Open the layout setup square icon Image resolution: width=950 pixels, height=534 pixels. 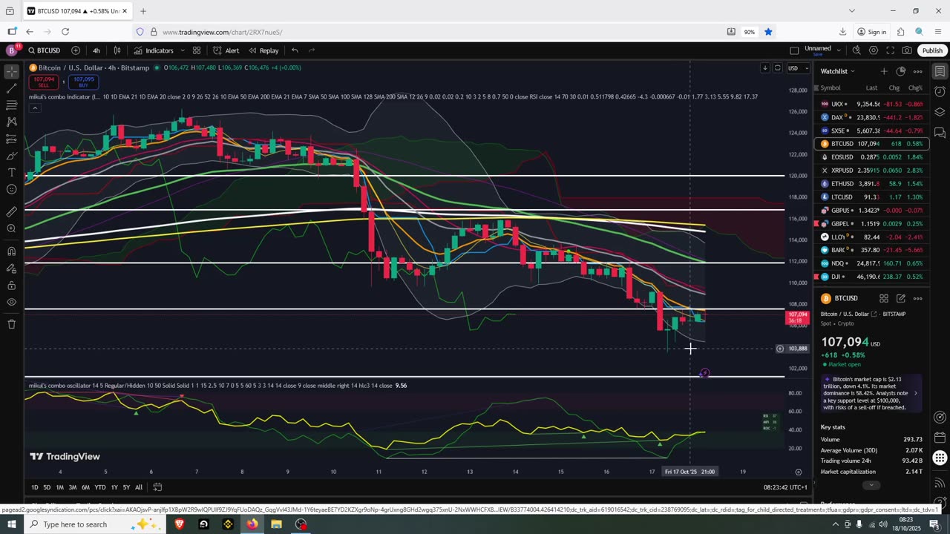click(x=794, y=50)
